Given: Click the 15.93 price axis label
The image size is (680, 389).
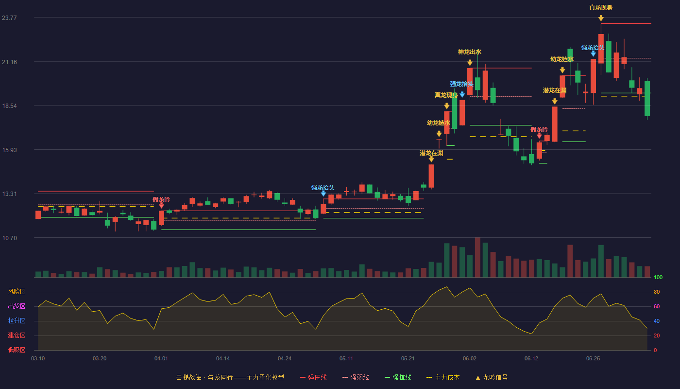Looking at the screenshot, I should (9, 150).
